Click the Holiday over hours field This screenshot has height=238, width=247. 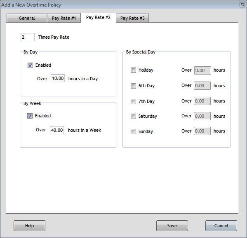[202, 70]
